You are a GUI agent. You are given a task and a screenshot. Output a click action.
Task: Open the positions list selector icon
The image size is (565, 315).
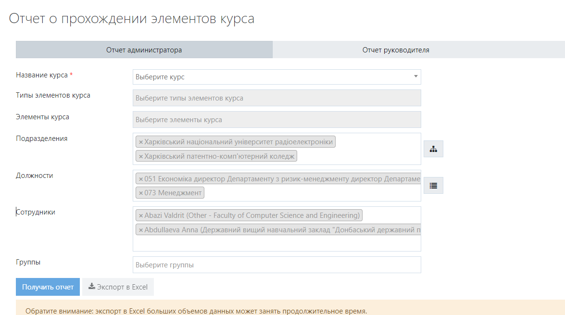(x=433, y=186)
